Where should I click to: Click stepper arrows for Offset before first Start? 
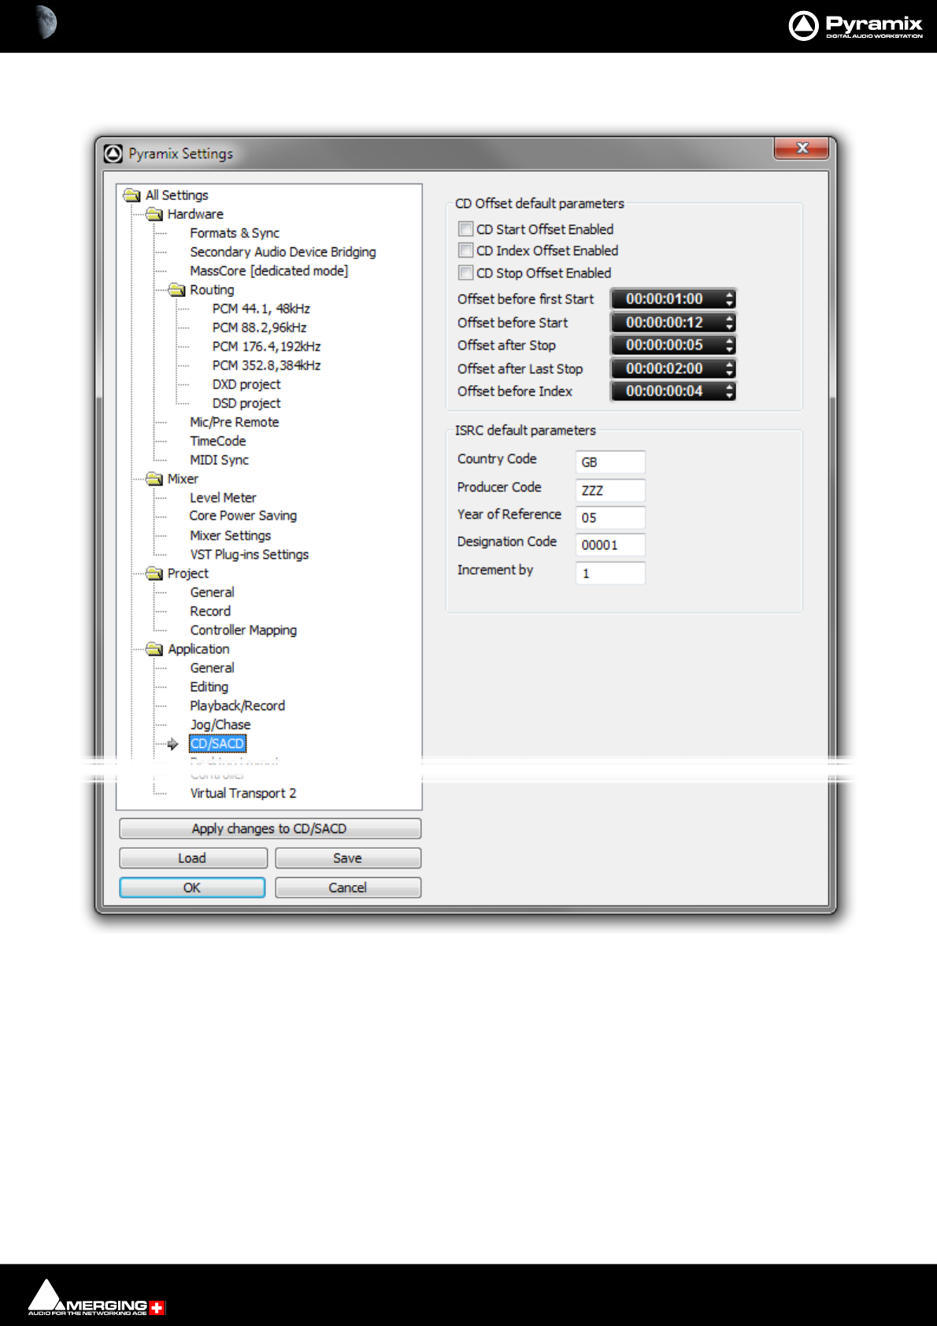point(730,299)
